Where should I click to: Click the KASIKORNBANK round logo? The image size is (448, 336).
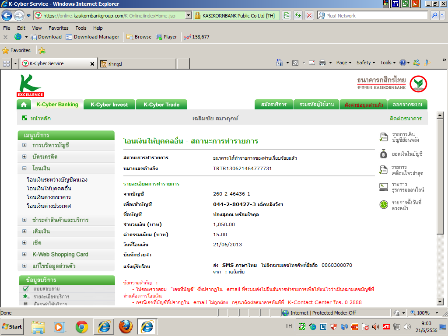pyautogui.click(x=418, y=84)
